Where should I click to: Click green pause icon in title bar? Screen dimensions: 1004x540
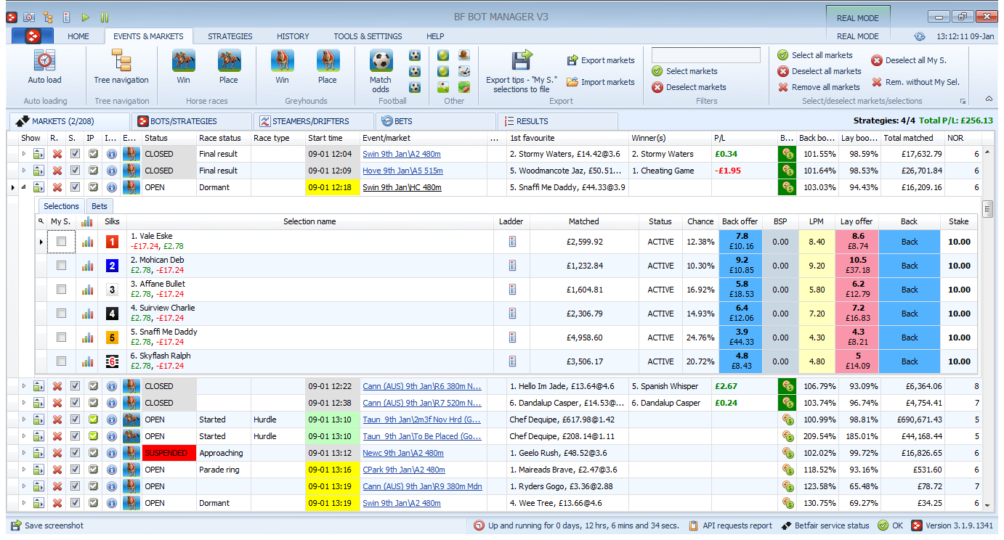coord(105,17)
